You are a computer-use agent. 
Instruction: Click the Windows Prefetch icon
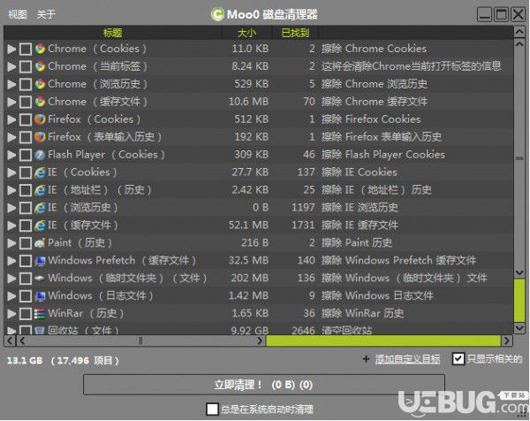click(40, 261)
